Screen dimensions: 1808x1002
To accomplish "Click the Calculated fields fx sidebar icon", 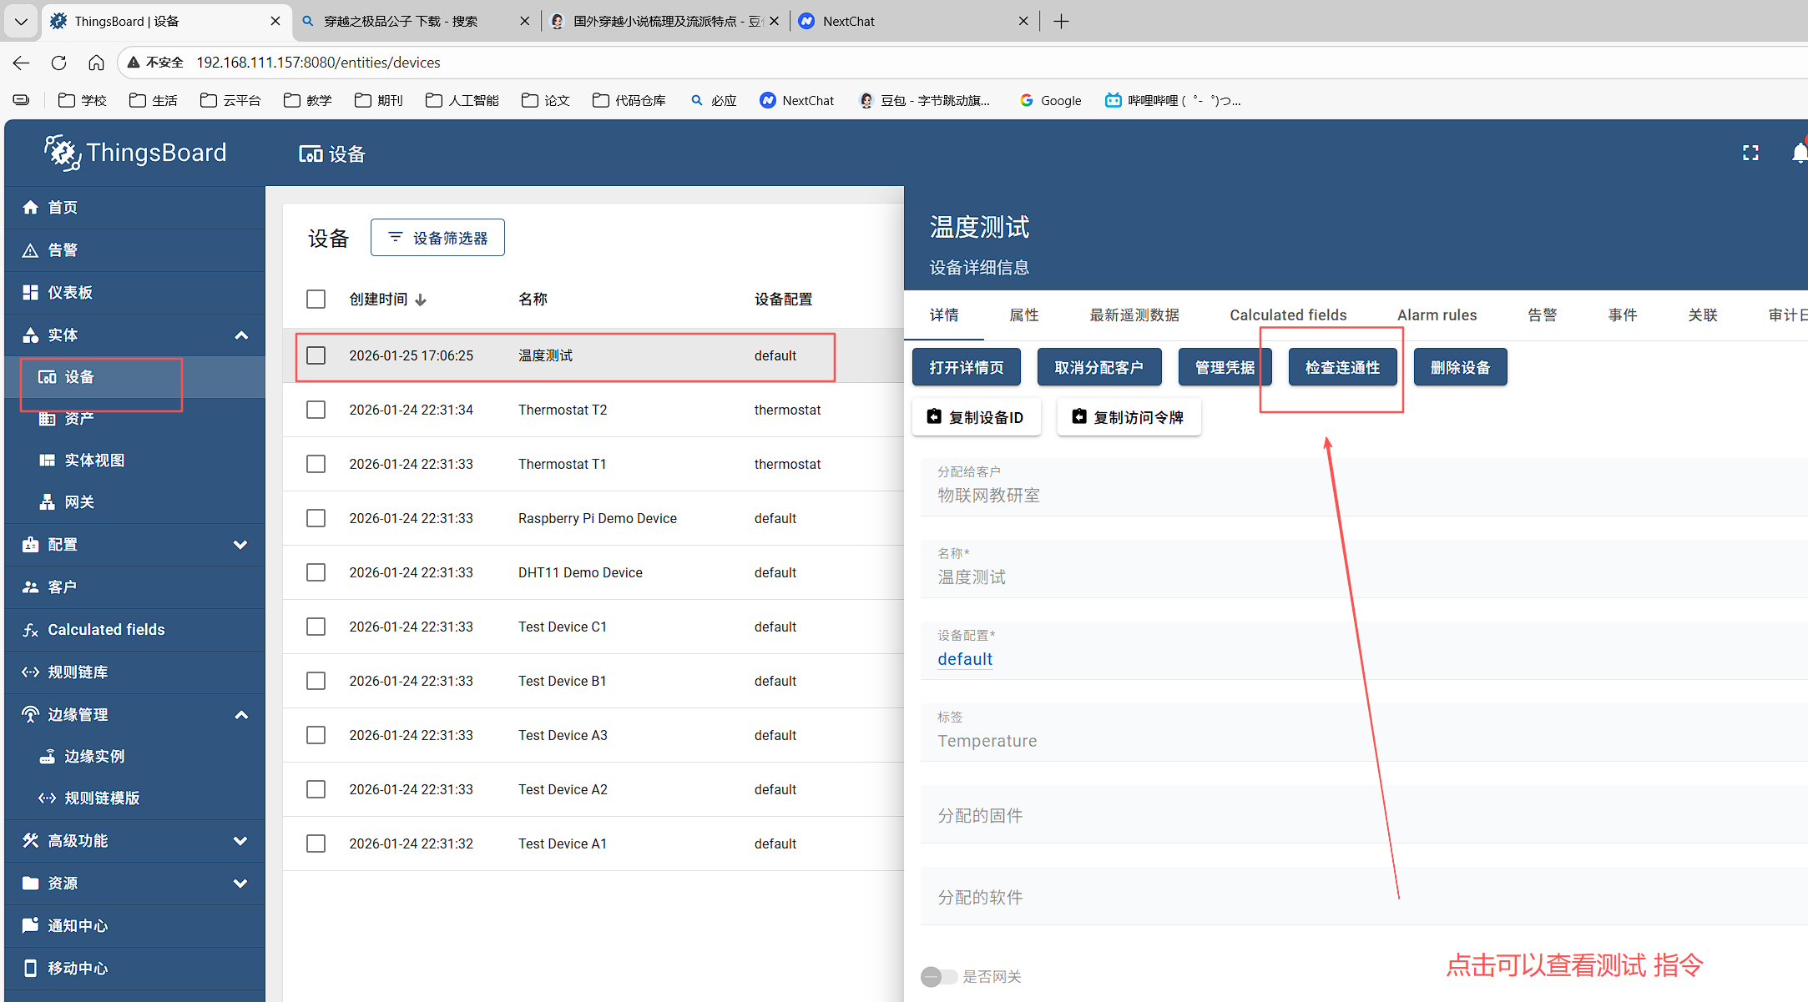I will coord(31,630).
